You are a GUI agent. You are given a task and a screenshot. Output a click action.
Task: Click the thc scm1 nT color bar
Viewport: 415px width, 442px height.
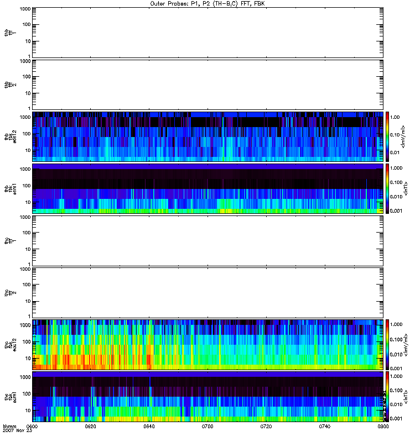click(x=388, y=396)
